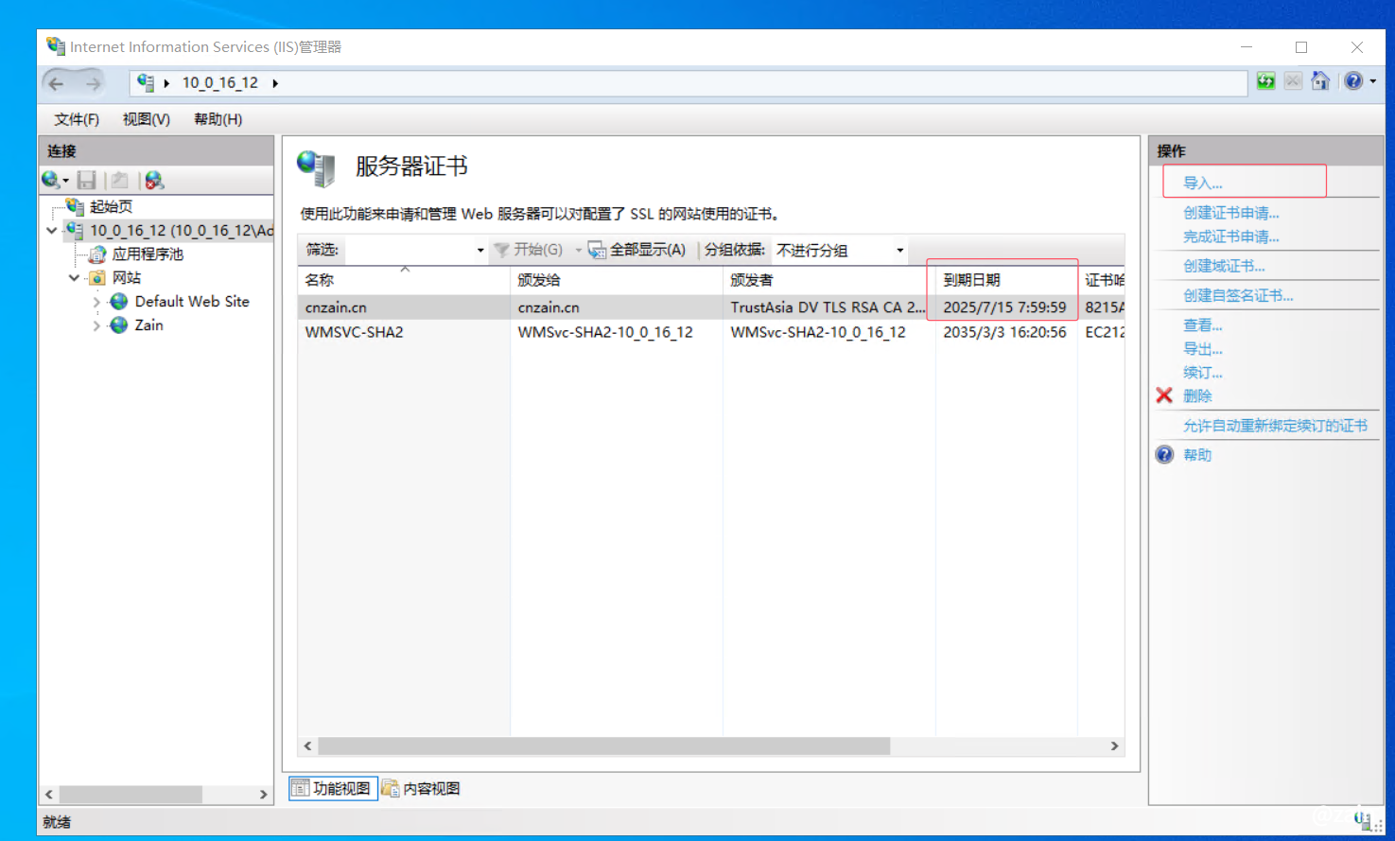Open the 帮助(H) menu
This screenshot has height=841, width=1395.
click(x=218, y=119)
